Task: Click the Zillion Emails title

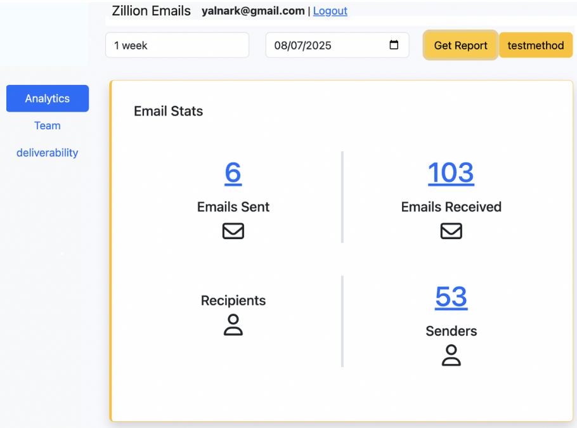Action: click(x=151, y=11)
